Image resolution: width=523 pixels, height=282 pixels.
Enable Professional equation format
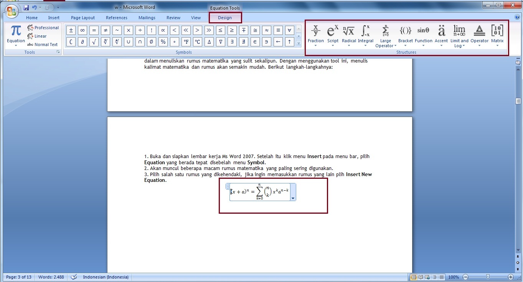pos(43,28)
